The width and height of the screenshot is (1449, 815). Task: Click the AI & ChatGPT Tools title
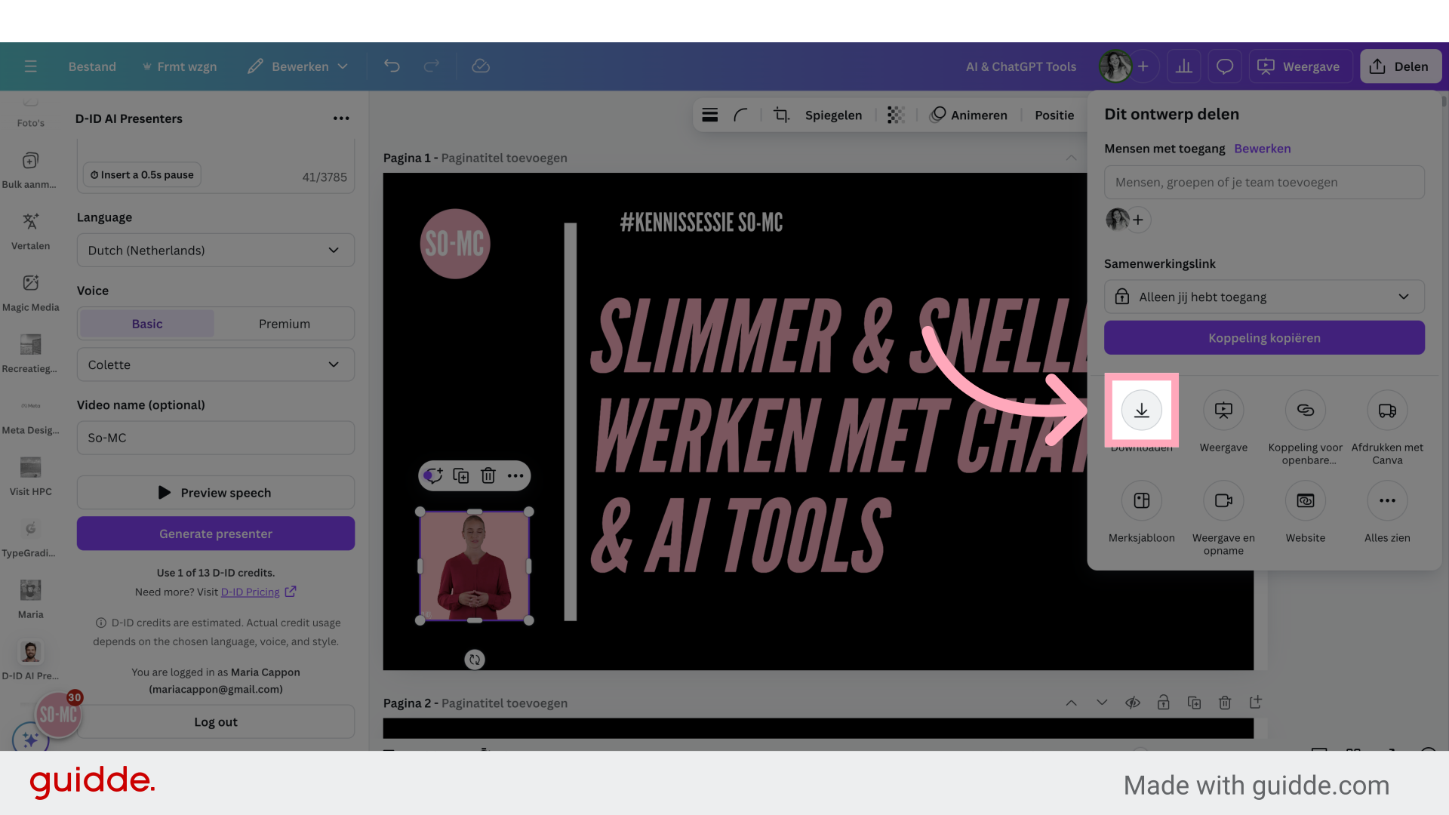(x=1021, y=66)
